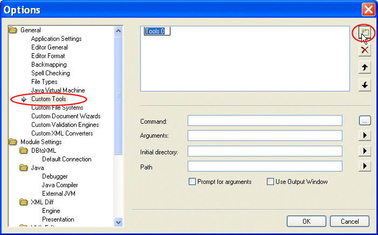Click the XML Diff folder icon
This screenshot has width=378, height=235.
pos(24,202)
